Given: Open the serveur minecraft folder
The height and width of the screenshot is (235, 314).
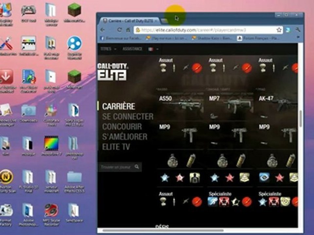Looking at the screenshot, I should pyautogui.click(x=51, y=181).
